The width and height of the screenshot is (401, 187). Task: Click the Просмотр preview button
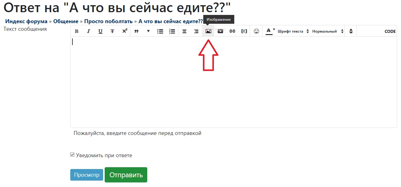click(87, 175)
